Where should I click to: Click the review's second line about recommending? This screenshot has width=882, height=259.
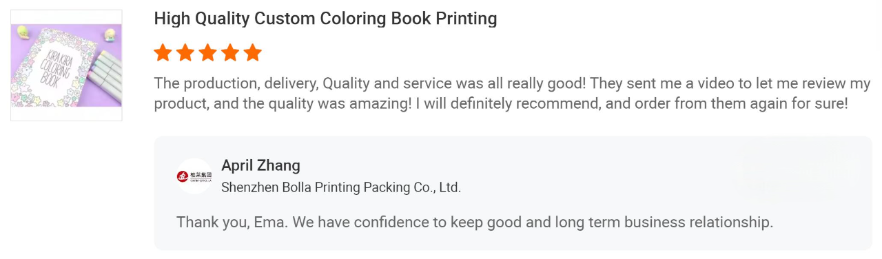pos(501,104)
